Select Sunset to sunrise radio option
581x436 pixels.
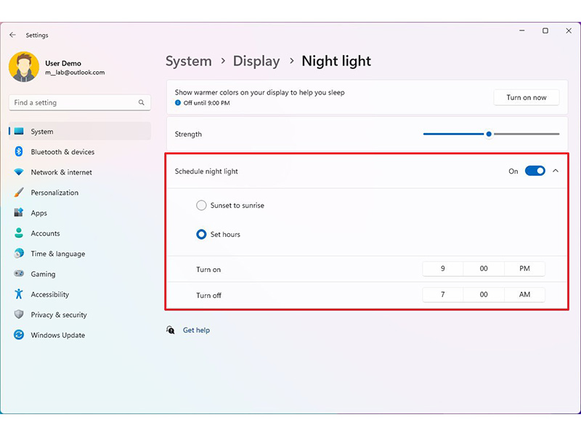tap(201, 205)
